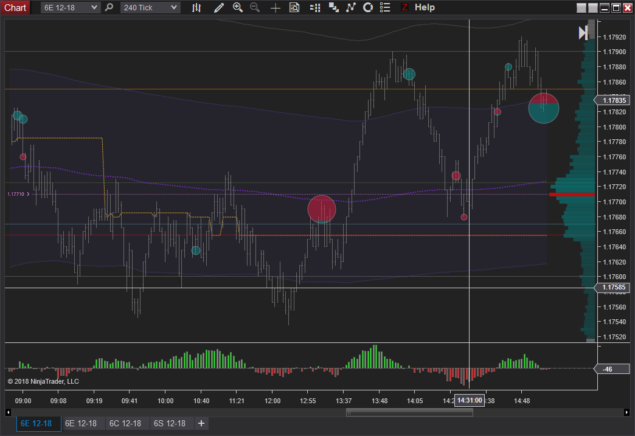Add a new tab with plus button
The image size is (635, 436).
click(201, 423)
